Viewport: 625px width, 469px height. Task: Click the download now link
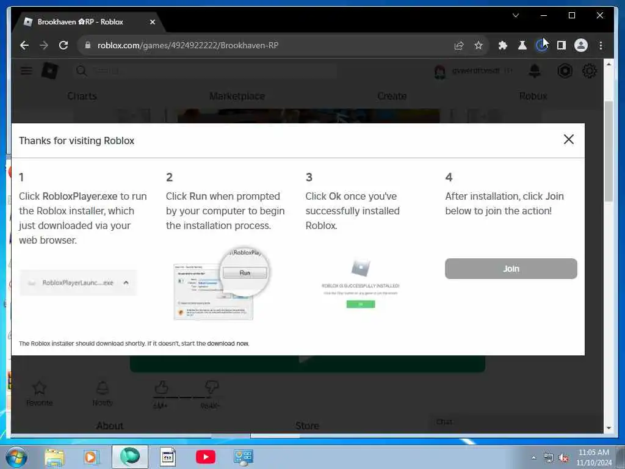(x=228, y=343)
